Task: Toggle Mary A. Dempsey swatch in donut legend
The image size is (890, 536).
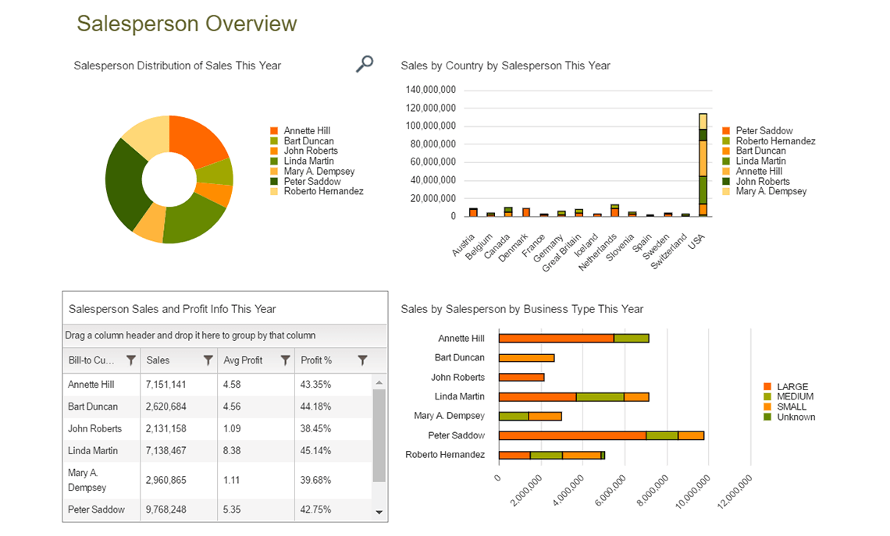Action: pyautogui.click(x=274, y=172)
